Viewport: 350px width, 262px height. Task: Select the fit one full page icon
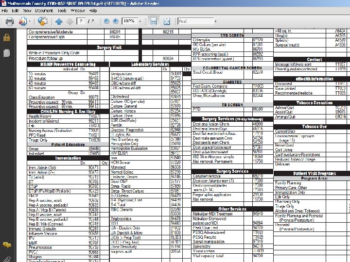click(167, 21)
